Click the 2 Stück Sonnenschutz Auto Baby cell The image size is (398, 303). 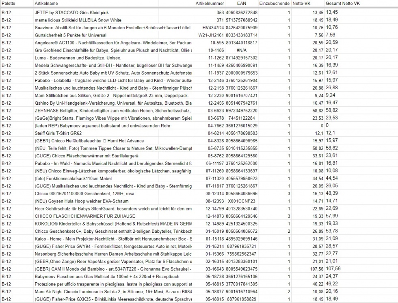[113, 73]
